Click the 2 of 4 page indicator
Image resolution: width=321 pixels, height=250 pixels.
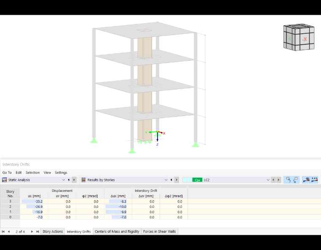coord(20,231)
